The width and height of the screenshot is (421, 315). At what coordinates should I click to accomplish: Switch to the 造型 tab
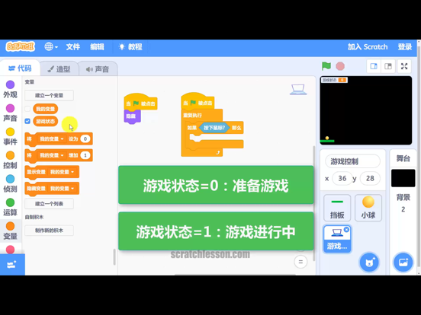pyautogui.click(x=59, y=69)
